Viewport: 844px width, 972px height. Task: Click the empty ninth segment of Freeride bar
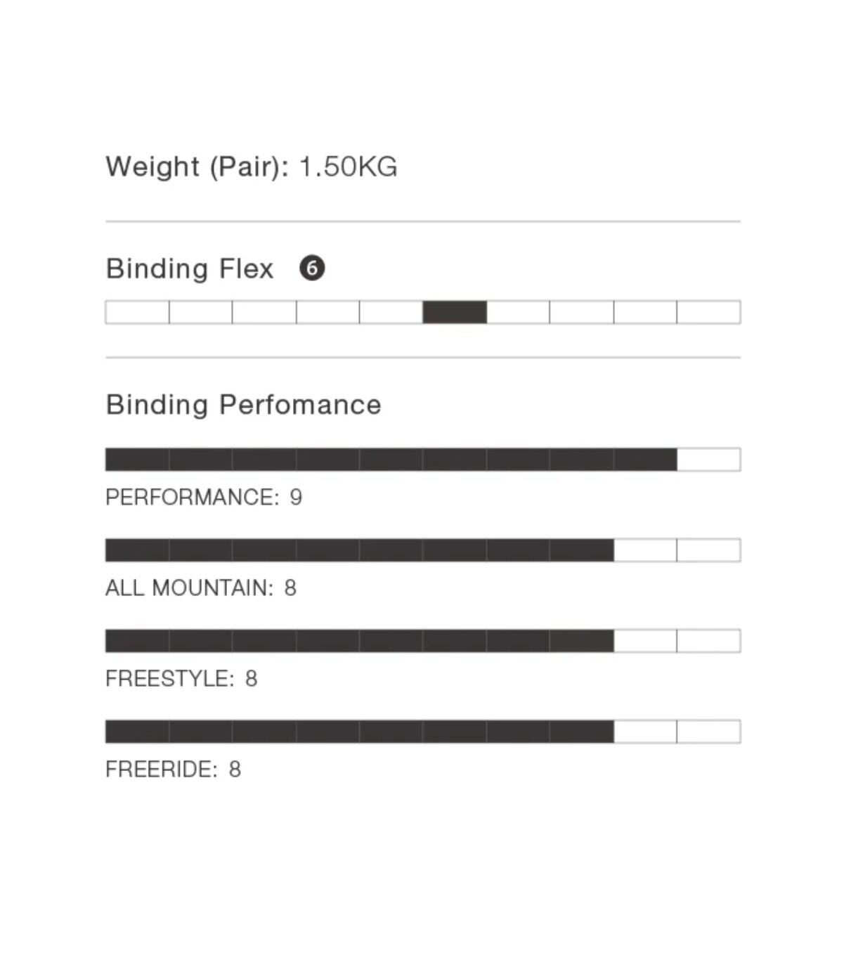pyautogui.click(x=646, y=732)
